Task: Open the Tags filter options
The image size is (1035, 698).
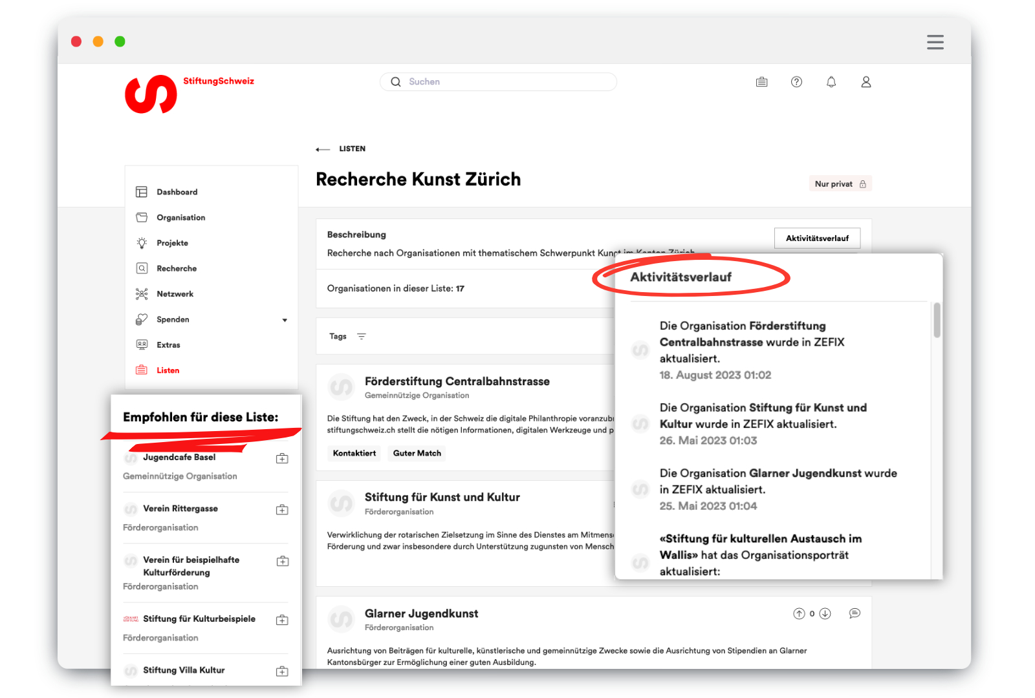Action: pyautogui.click(x=361, y=336)
